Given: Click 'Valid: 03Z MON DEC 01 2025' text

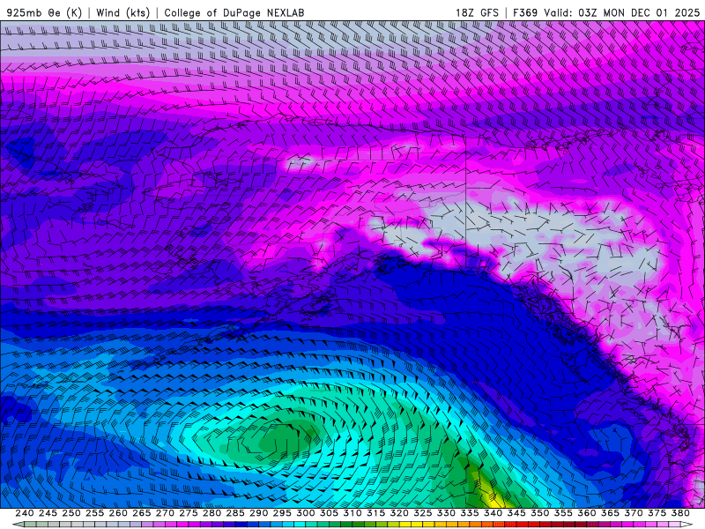Looking at the screenshot, I should (x=621, y=12).
